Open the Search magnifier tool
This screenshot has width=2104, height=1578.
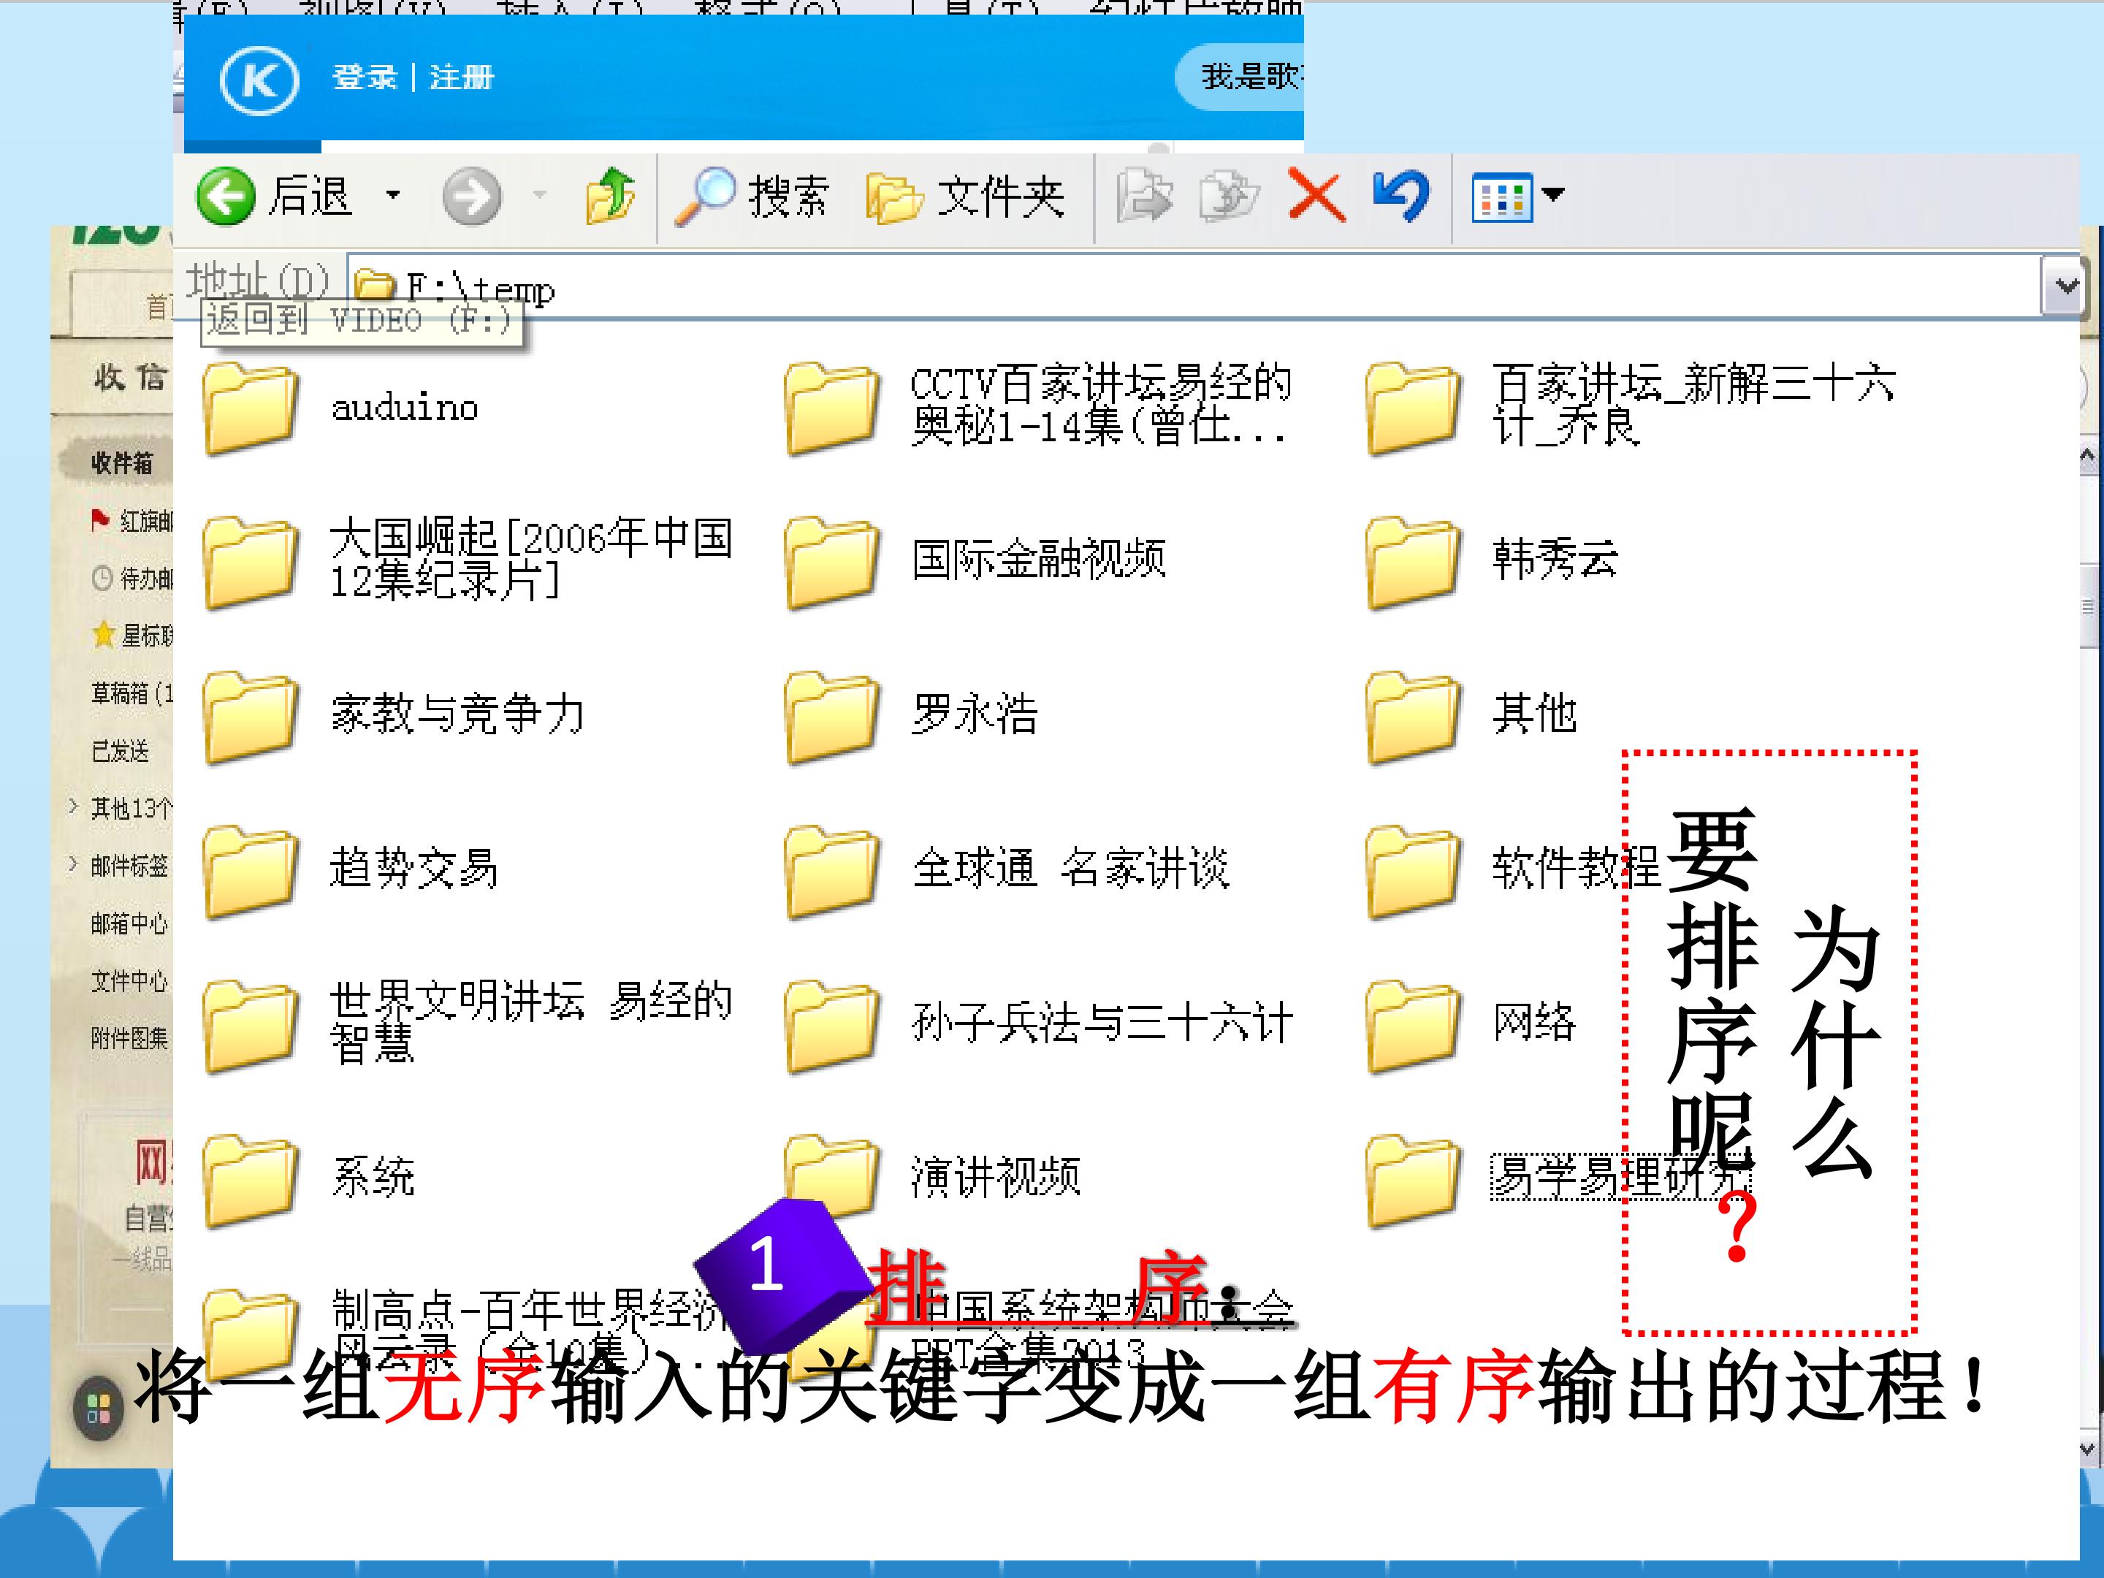tap(705, 196)
